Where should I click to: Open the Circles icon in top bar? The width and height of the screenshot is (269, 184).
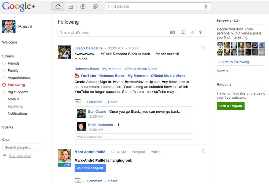click(x=95, y=6)
